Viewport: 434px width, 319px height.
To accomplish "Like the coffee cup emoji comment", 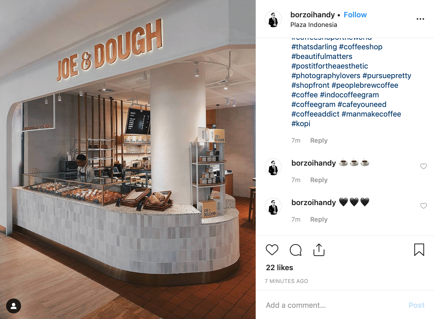I will pyautogui.click(x=424, y=166).
